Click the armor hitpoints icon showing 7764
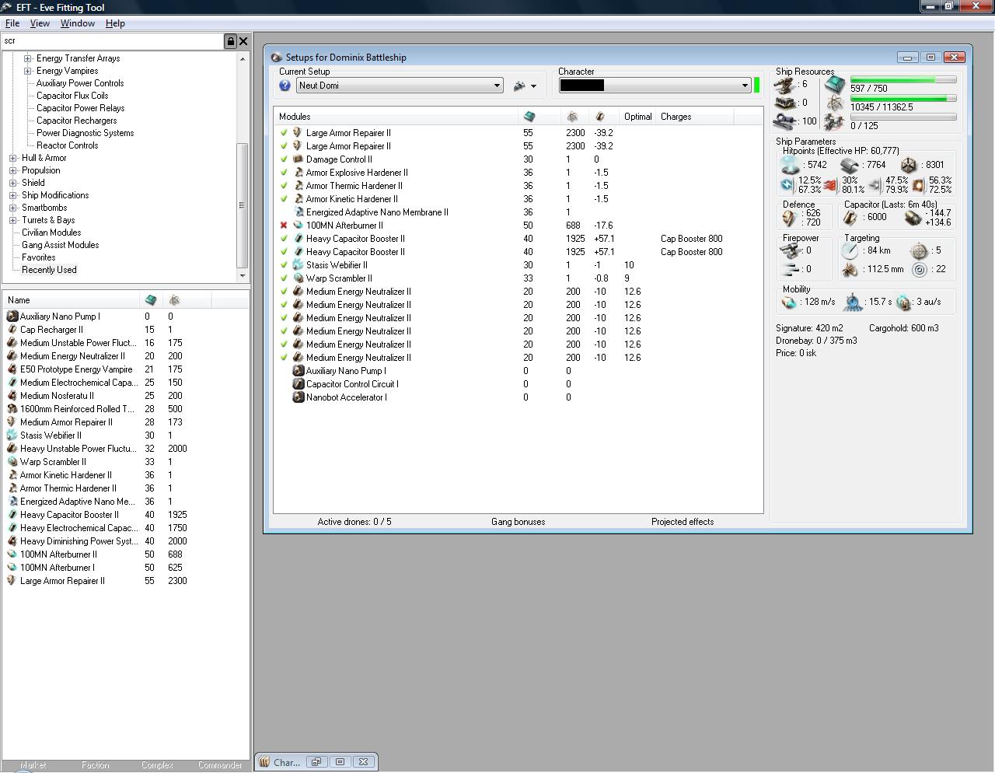 850,166
